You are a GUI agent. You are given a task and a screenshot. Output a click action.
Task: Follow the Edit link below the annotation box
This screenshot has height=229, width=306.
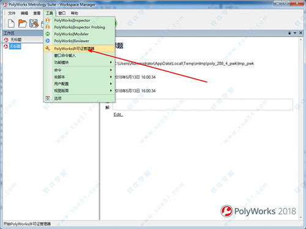(118, 114)
